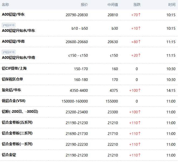
Task: Click the middle value b30
Action: click(x=115, y=28)
